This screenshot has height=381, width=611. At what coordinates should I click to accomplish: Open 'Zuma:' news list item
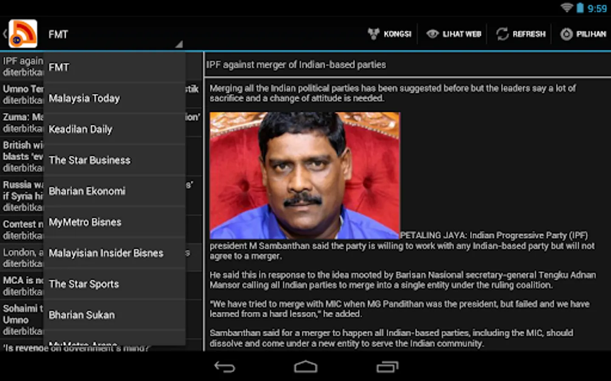point(22,122)
